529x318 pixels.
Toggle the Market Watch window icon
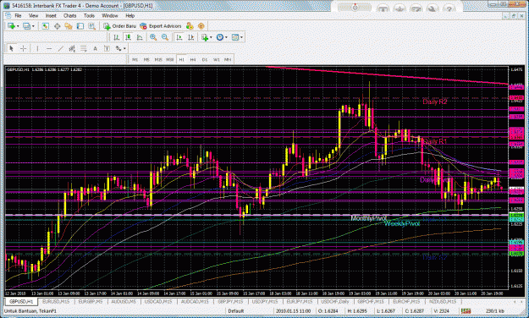pyautogui.click(x=45, y=26)
